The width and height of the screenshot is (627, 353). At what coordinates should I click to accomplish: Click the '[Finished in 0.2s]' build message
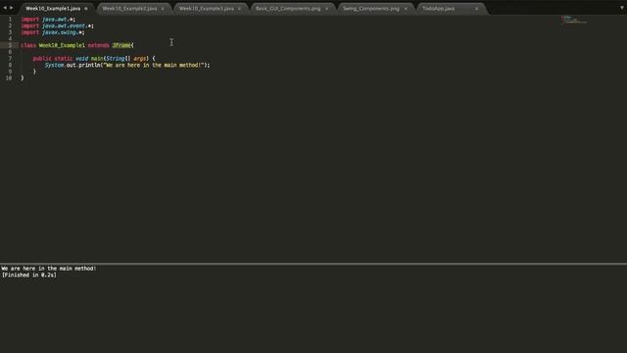[29, 275]
